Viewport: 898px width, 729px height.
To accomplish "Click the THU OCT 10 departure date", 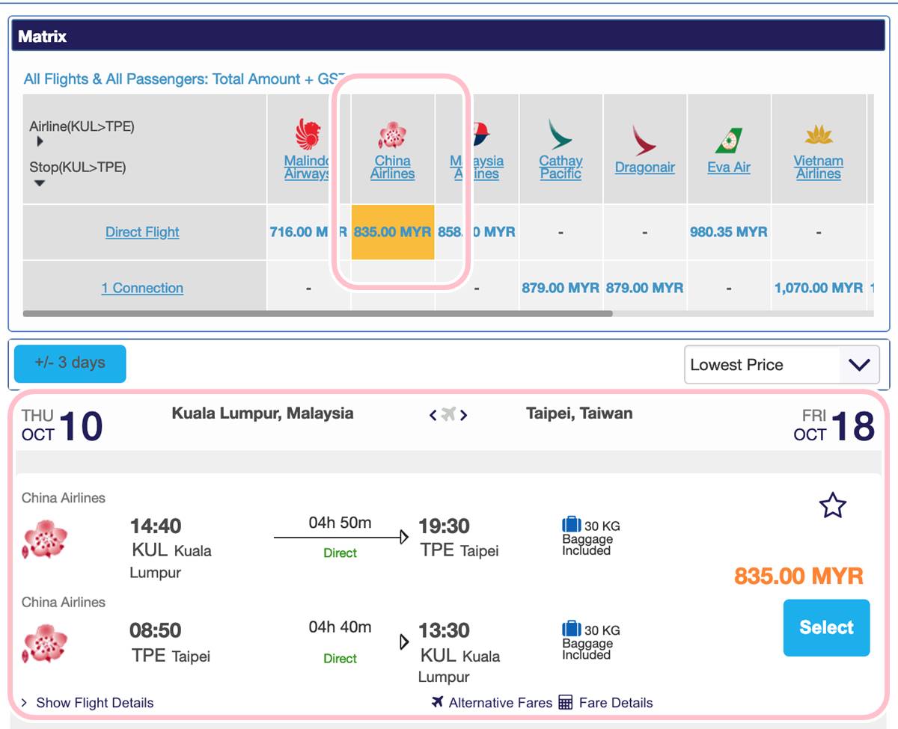I will pyautogui.click(x=62, y=425).
